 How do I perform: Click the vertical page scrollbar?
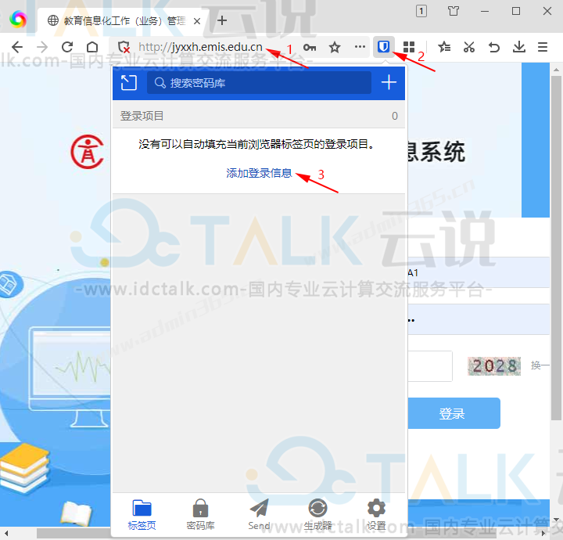556,248
